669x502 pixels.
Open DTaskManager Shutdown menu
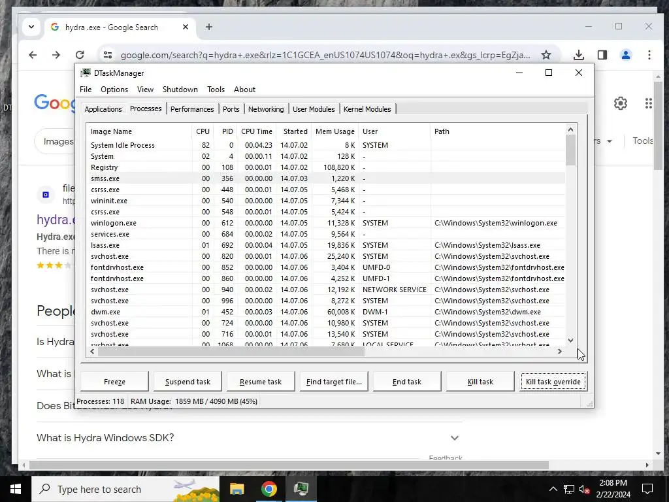click(180, 89)
